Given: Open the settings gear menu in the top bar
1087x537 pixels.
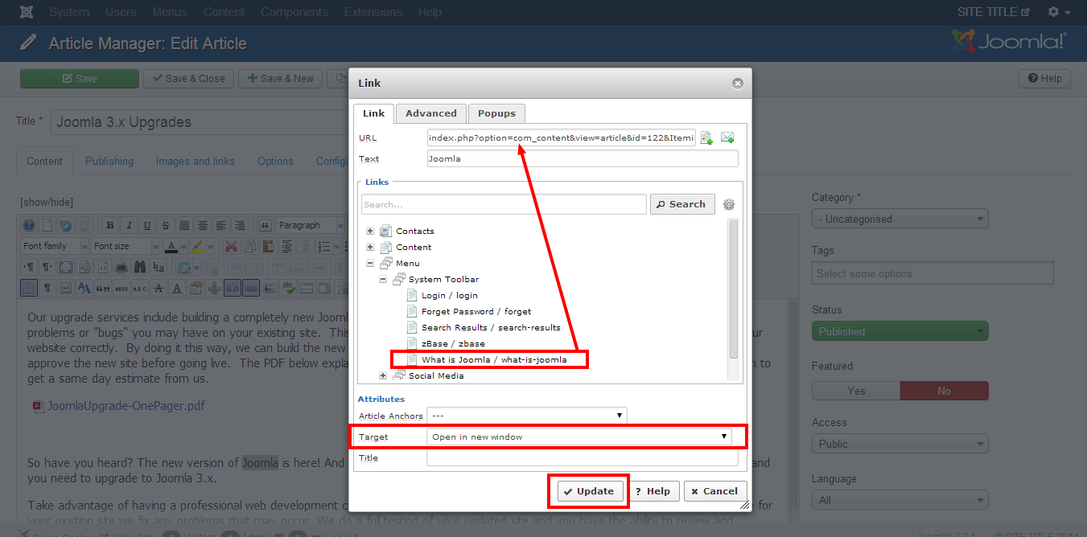Looking at the screenshot, I should pyautogui.click(x=1058, y=12).
